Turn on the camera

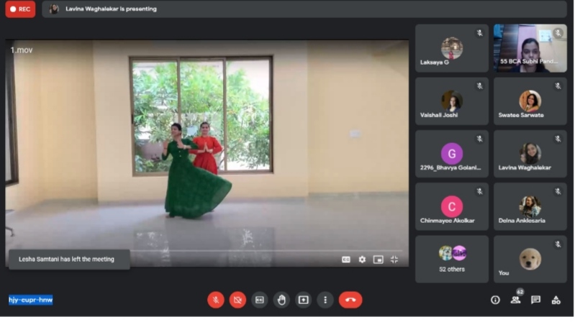tap(237, 300)
